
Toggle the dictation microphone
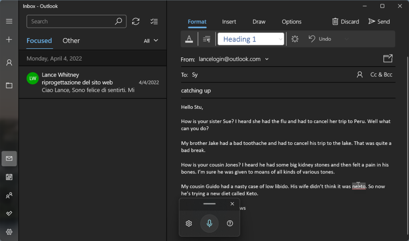tap(209, 223)
